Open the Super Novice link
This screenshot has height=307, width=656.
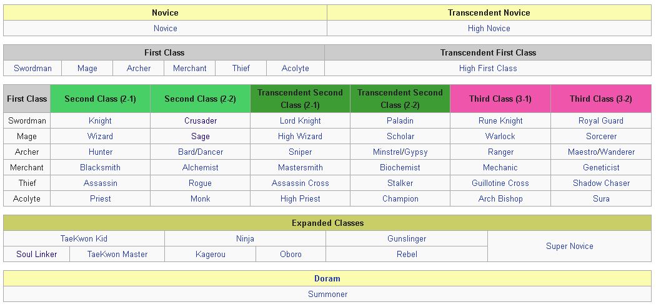pos(569,246)
